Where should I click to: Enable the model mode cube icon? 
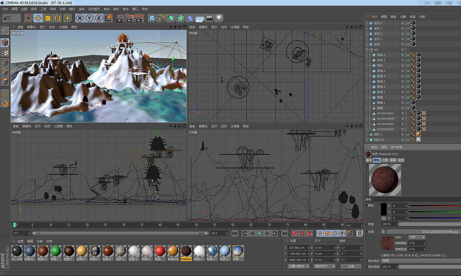pyautogui.click(x=5, y=43)
